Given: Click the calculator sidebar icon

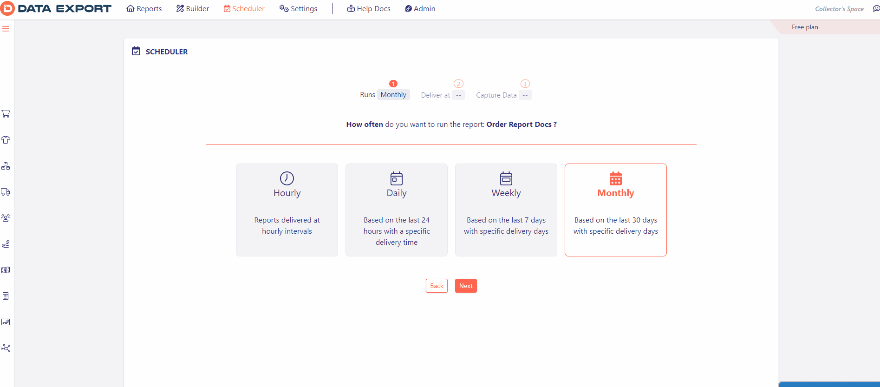Looking at the screenshot, I should tap(6, 296).
